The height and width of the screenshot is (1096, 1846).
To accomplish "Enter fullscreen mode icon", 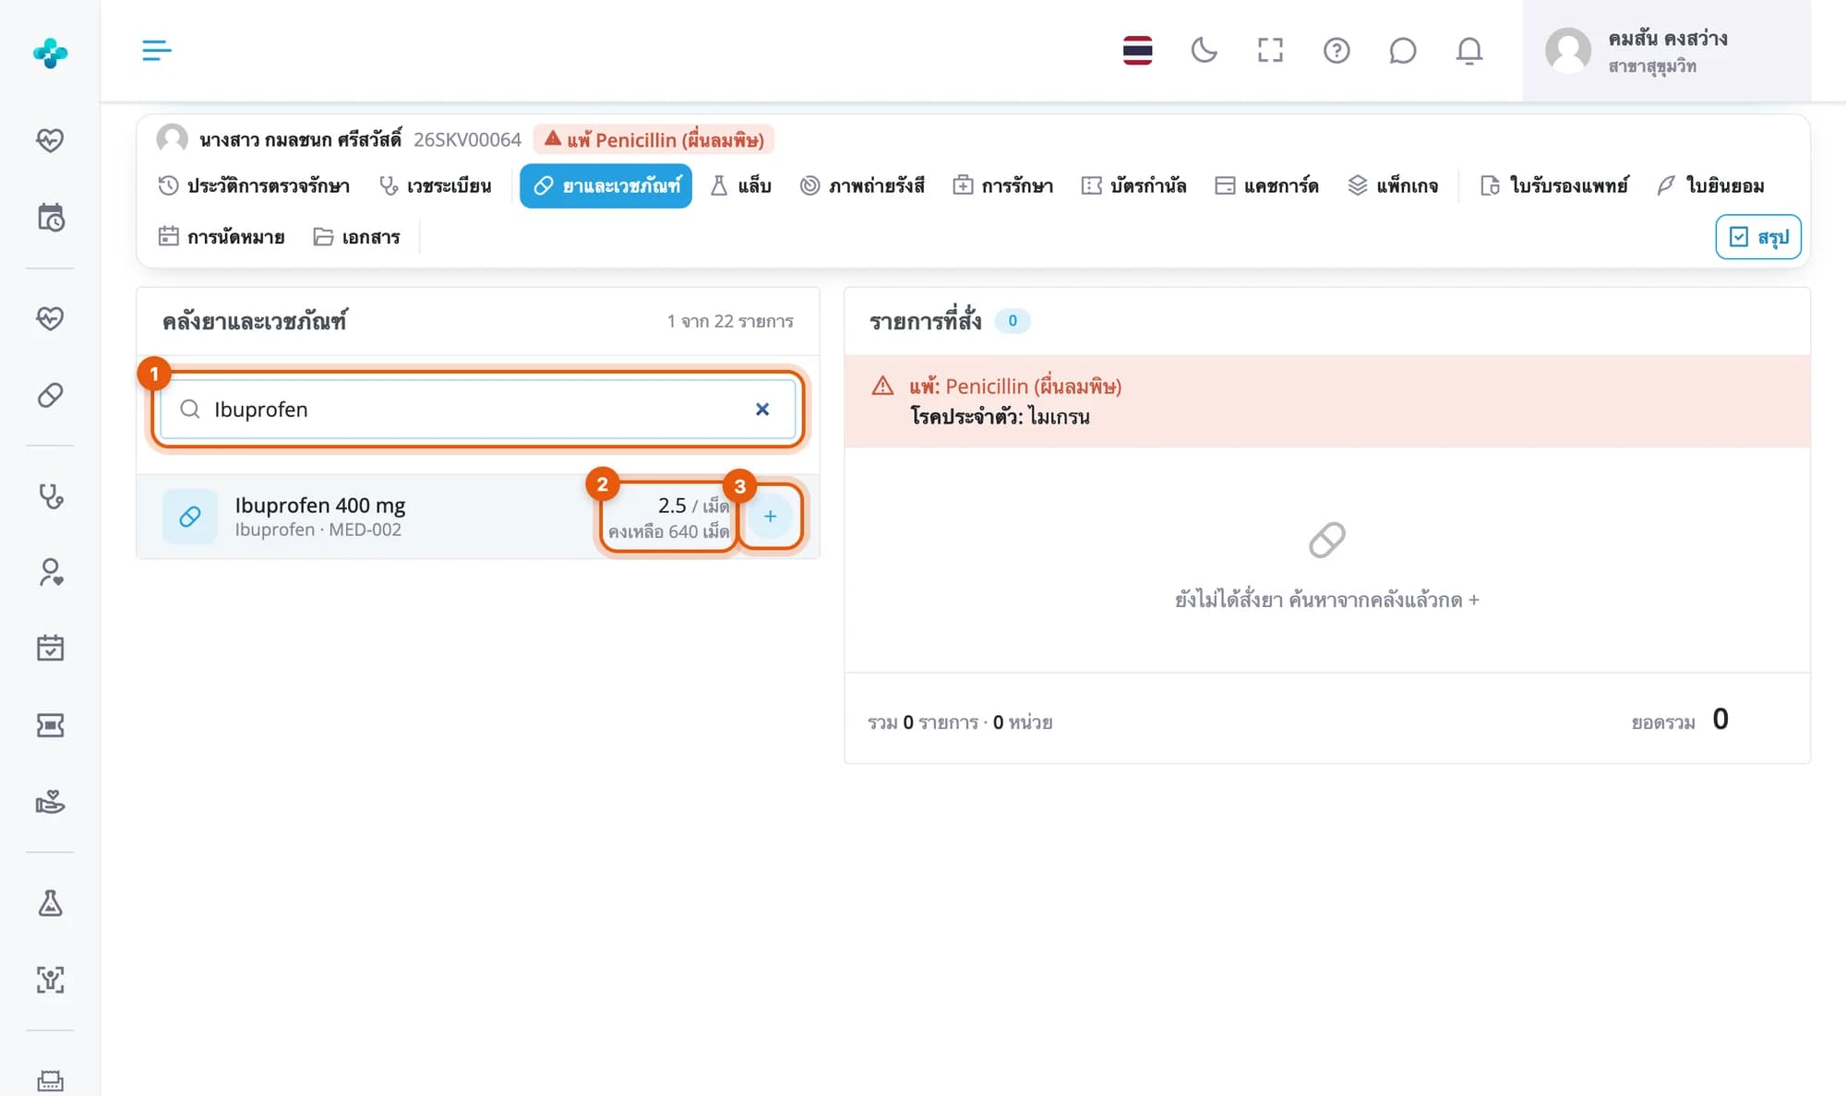I will coord(1270,51).
